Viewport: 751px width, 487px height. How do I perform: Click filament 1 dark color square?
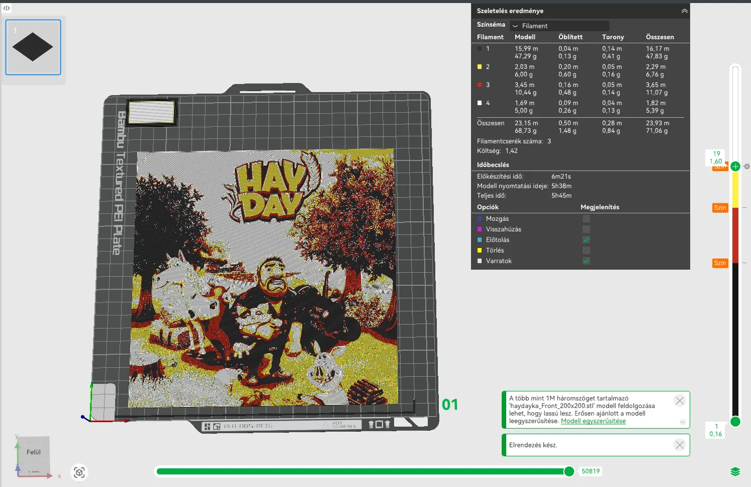point(480,49)
